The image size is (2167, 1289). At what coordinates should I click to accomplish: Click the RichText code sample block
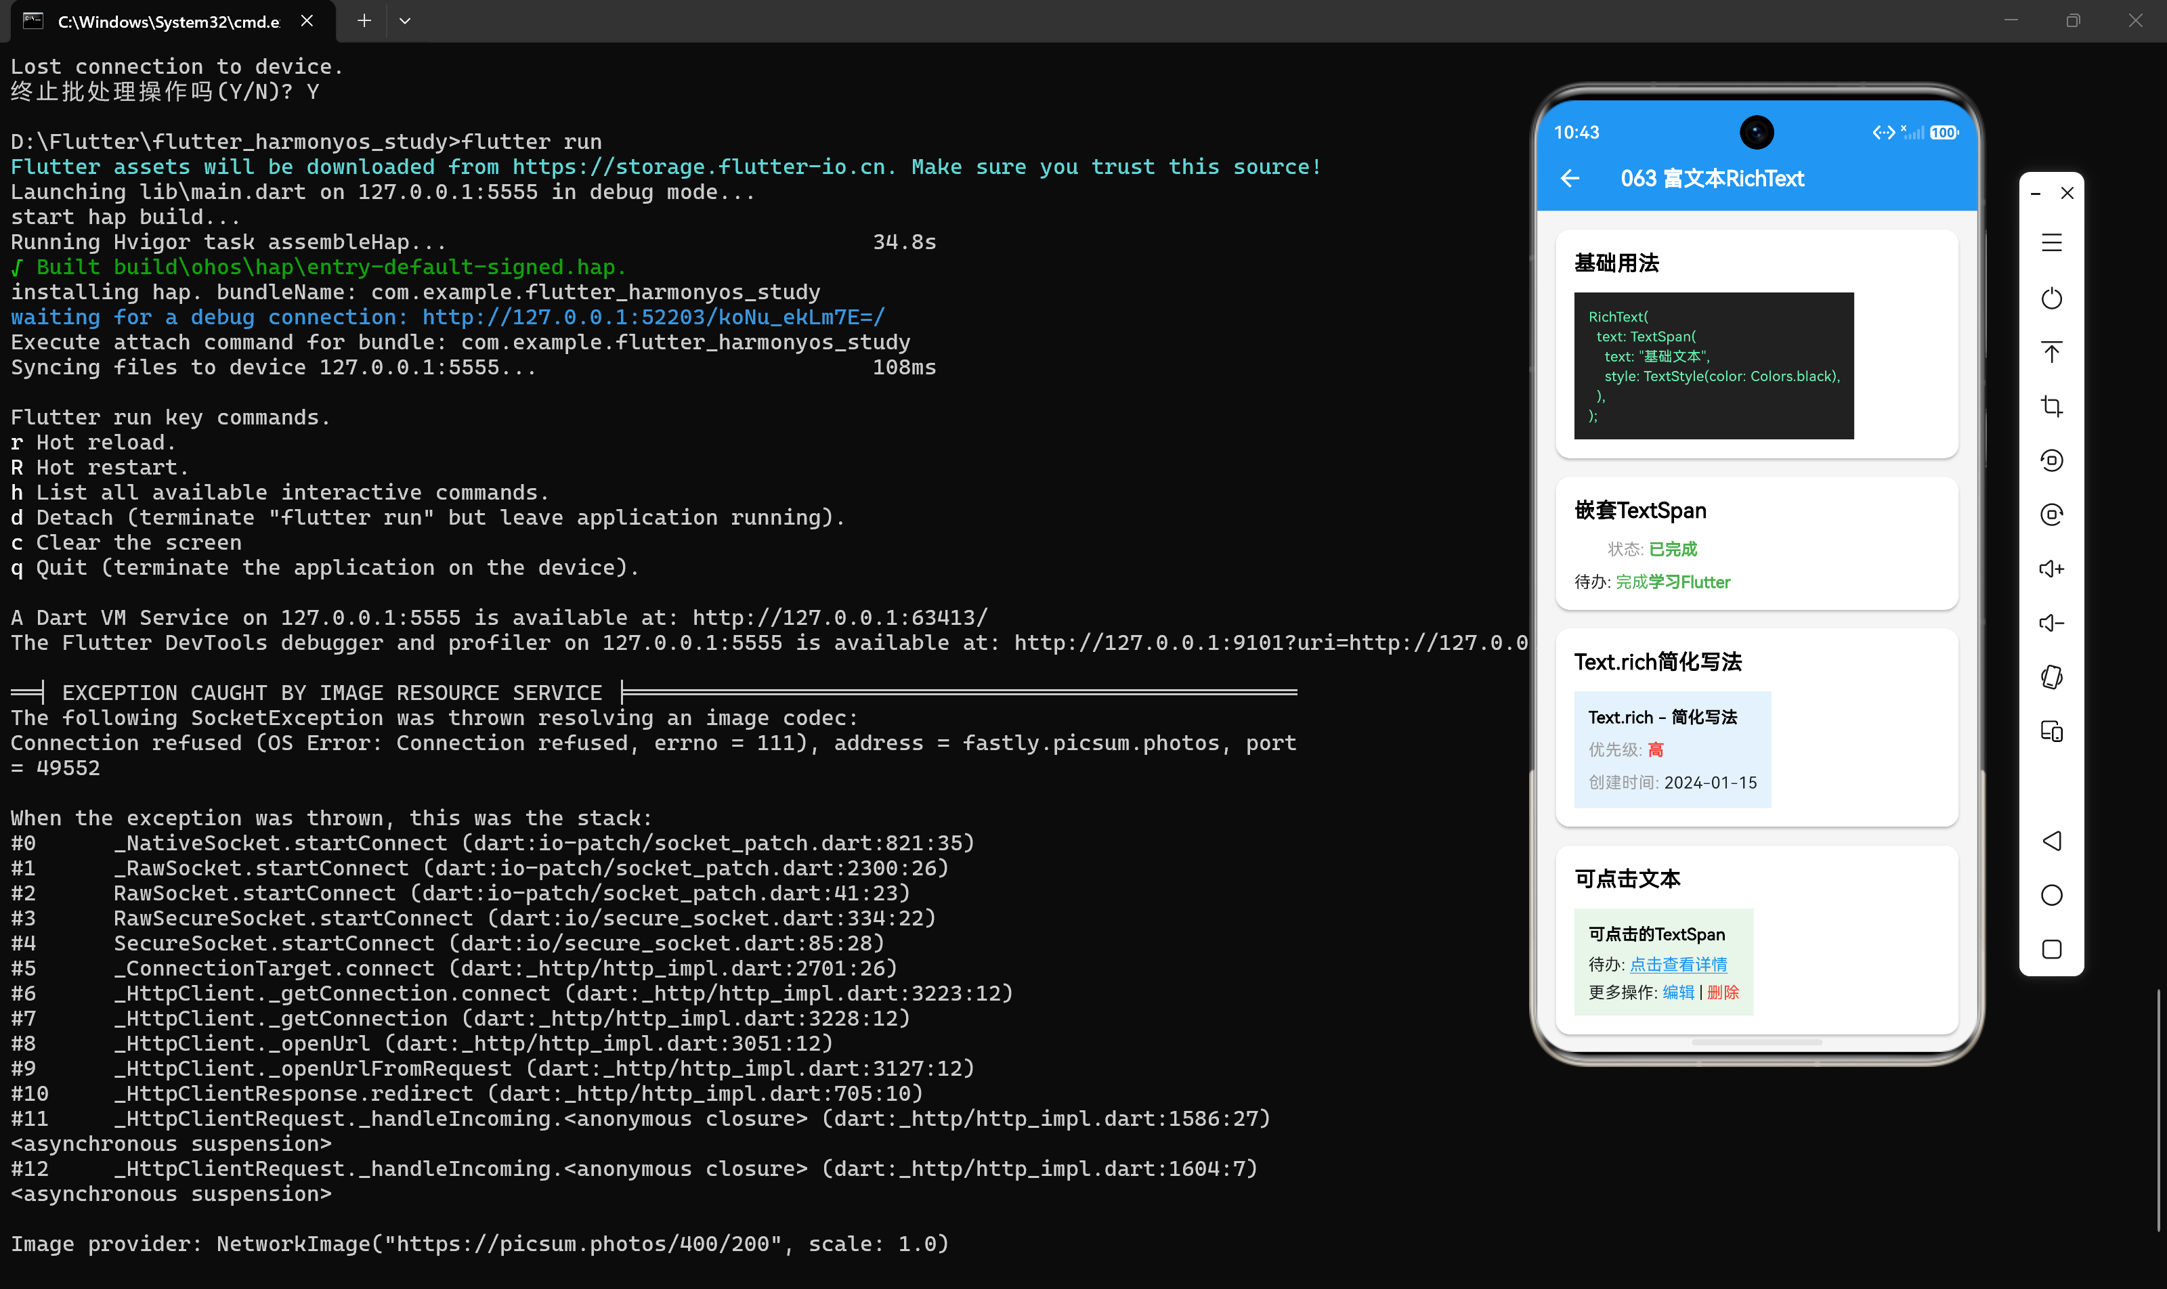coord(1713,366)
